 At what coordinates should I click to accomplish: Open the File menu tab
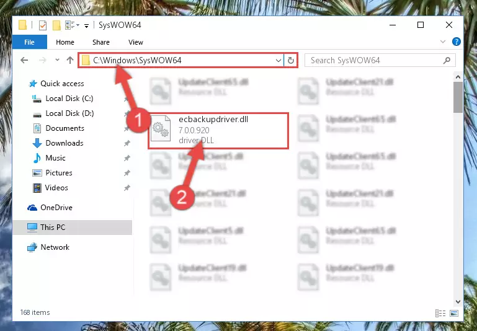30,42
